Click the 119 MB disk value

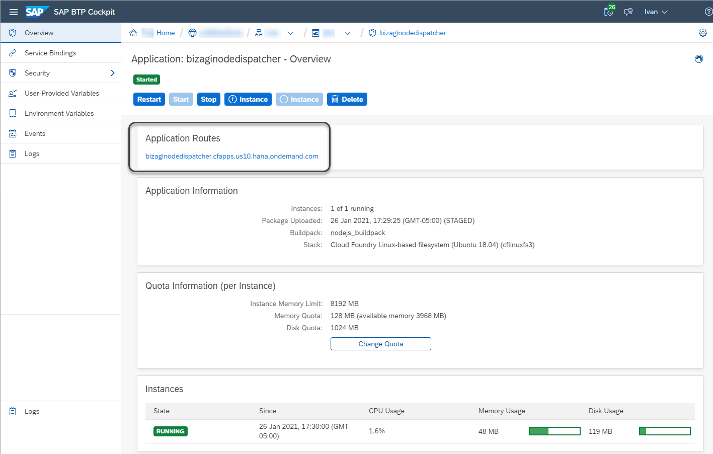600,431
